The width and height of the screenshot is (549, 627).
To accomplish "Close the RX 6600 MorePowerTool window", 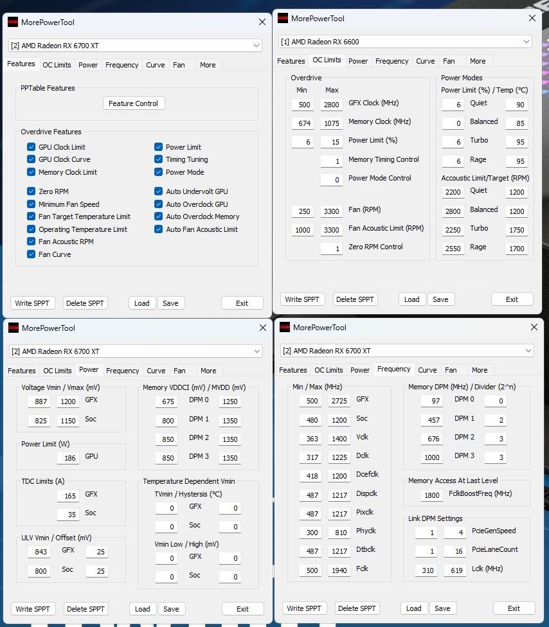I will pyautogui.click(x=532, y=19).
